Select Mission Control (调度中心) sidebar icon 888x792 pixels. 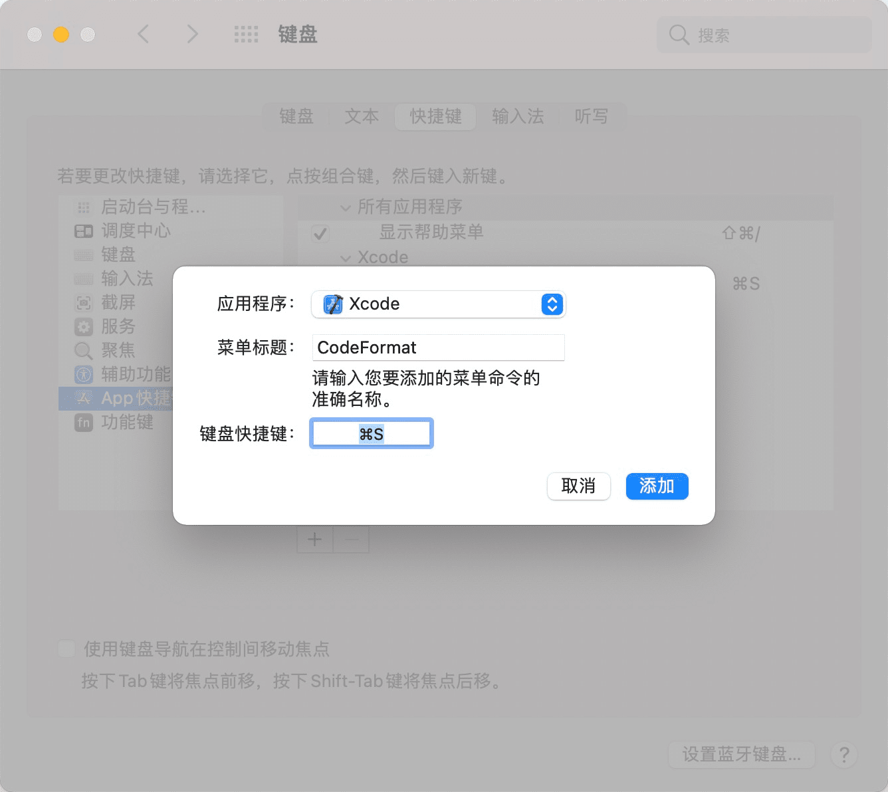point(84,231)
